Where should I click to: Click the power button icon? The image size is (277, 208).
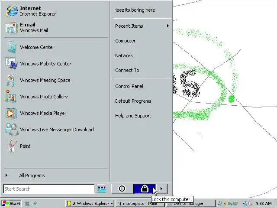(122, 188)
